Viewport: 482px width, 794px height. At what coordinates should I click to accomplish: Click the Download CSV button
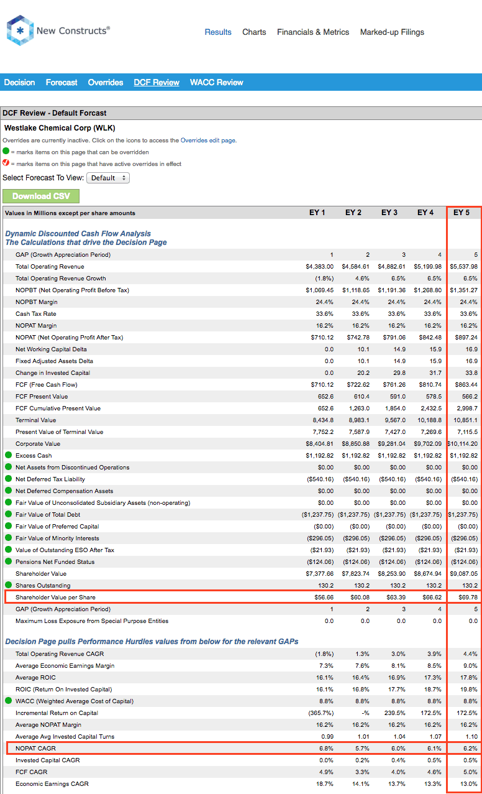click(41, 196)
